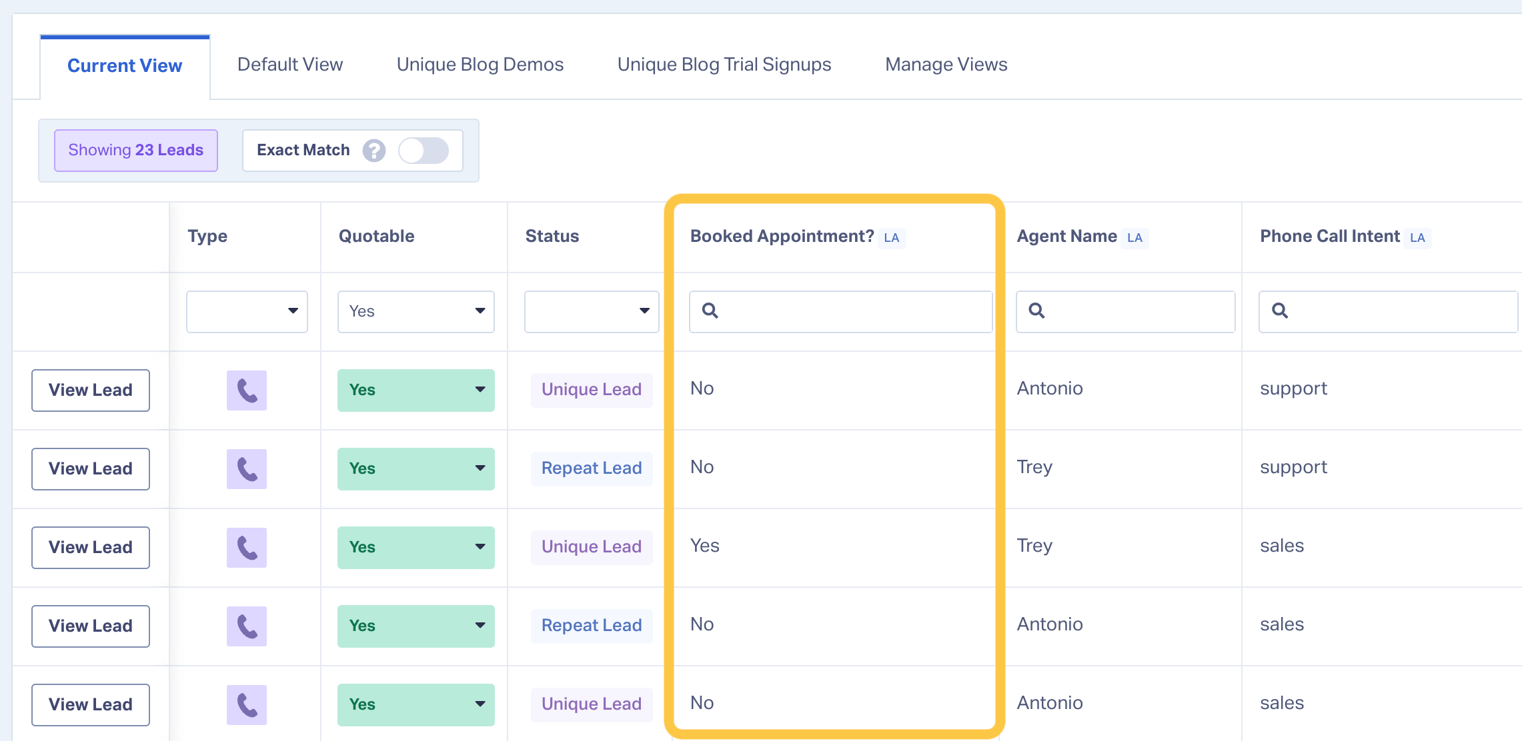Click the Repeat Lead status for Trey
Viewport: 1522px width, 741px height.
tap(592, 468)
